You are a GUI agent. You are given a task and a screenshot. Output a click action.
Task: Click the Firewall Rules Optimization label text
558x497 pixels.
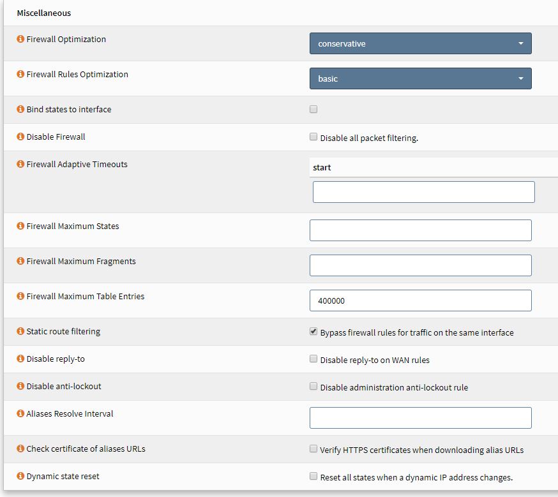point(77,74)
